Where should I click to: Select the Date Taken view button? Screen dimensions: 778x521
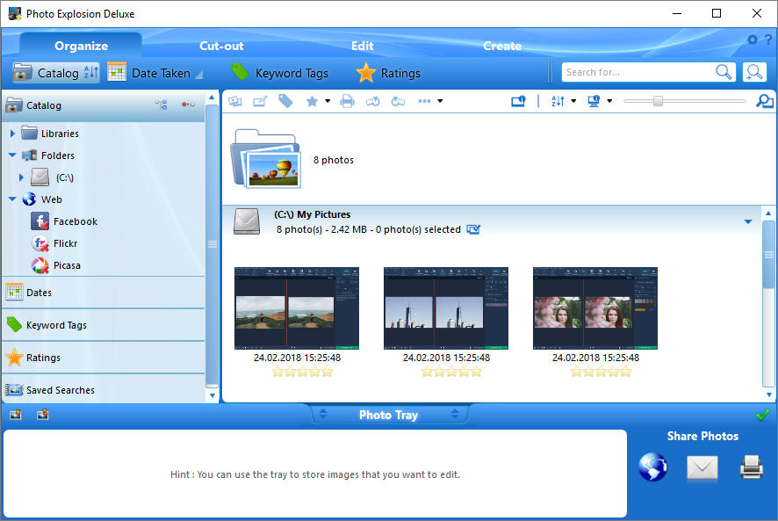(155, 73)
